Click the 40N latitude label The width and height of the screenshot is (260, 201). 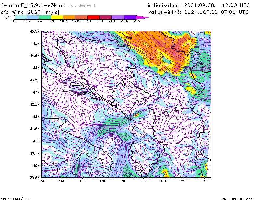36,166
